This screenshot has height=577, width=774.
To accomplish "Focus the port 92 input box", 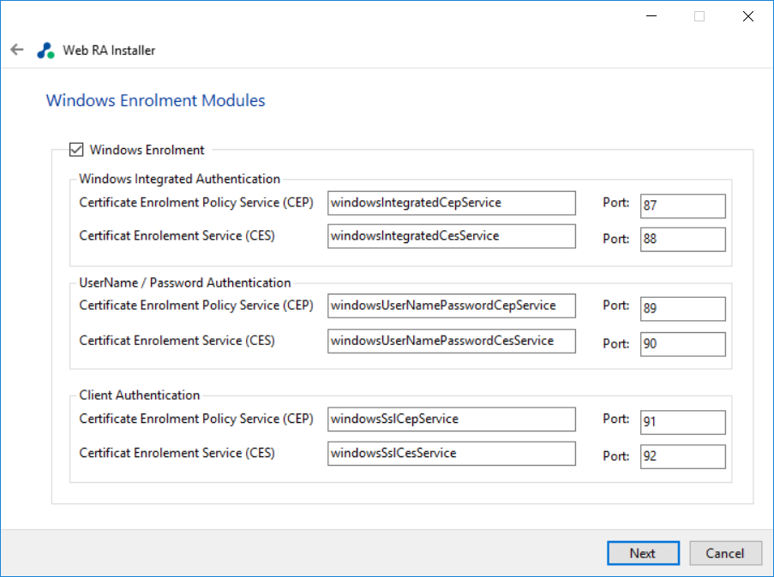I will pos(682,457).
